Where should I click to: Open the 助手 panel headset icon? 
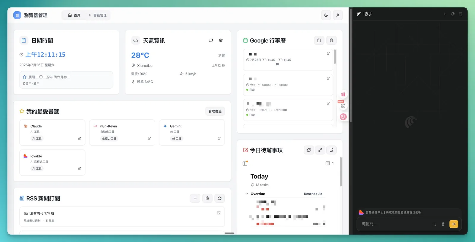pyautogui.click(x=453, y=14)
